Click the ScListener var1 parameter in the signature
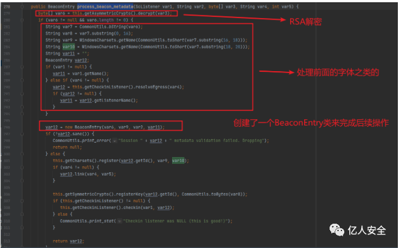The height and width of the screenshot is (248, 399). pos(155,7)
